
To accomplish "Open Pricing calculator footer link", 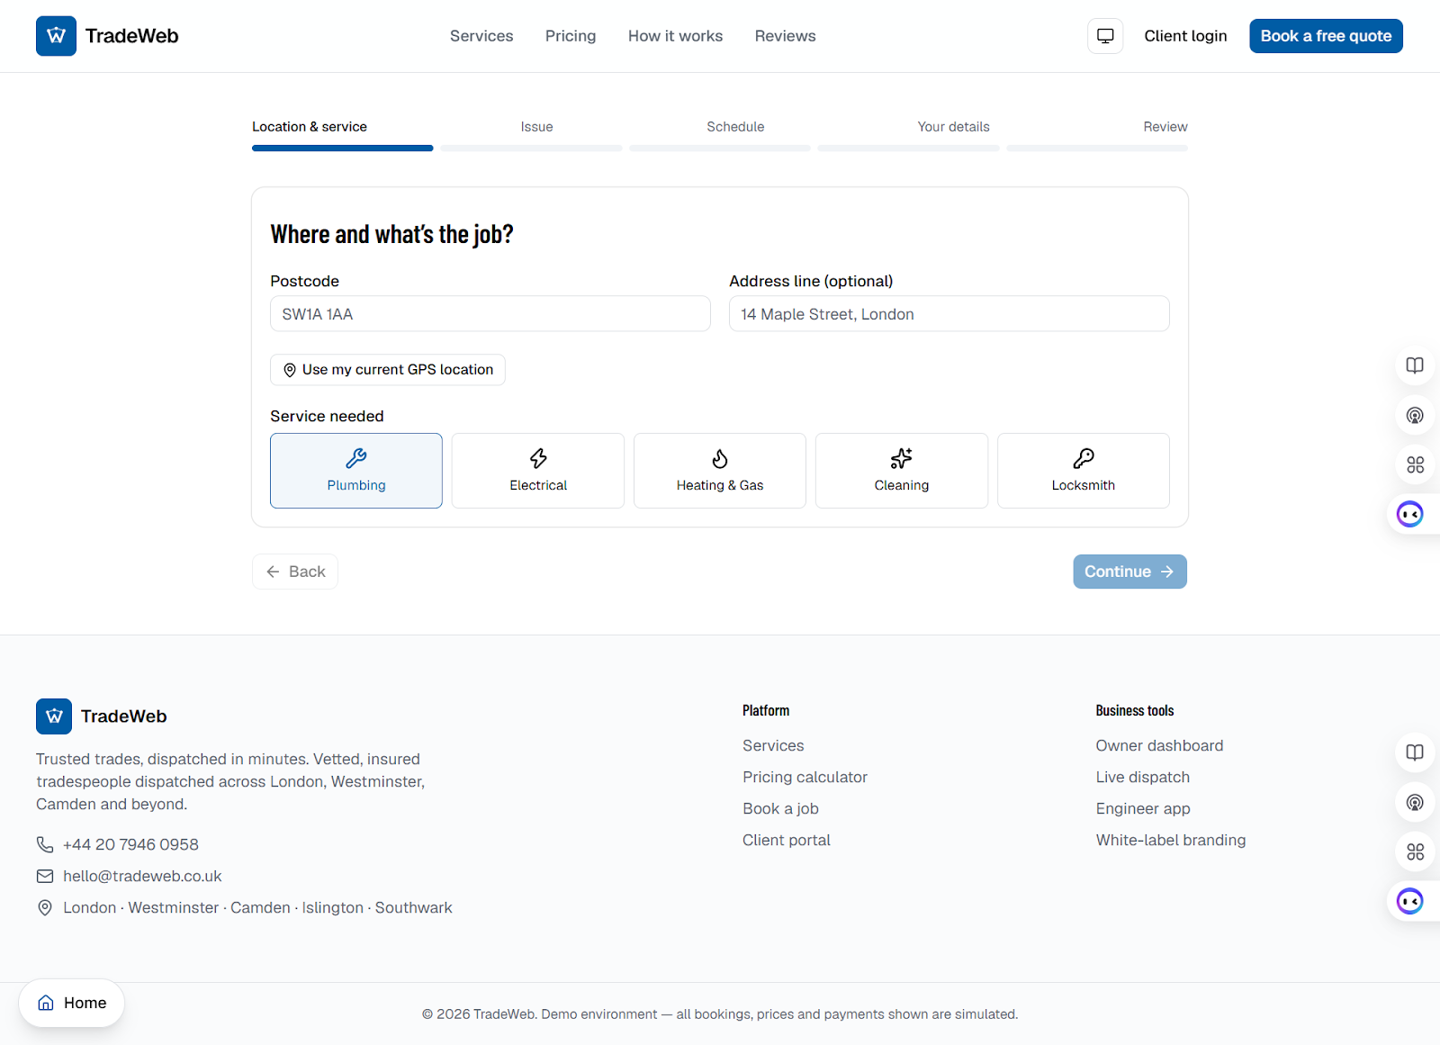I will coord(805,777).
